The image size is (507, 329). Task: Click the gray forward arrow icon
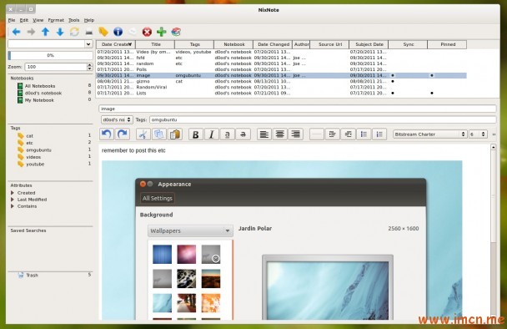point(31,32)
